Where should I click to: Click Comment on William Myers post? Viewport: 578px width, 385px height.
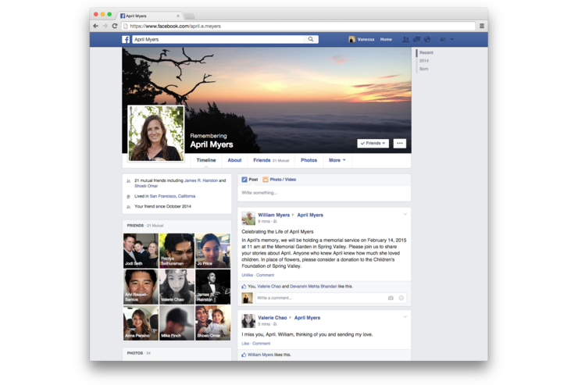(265, 275)
